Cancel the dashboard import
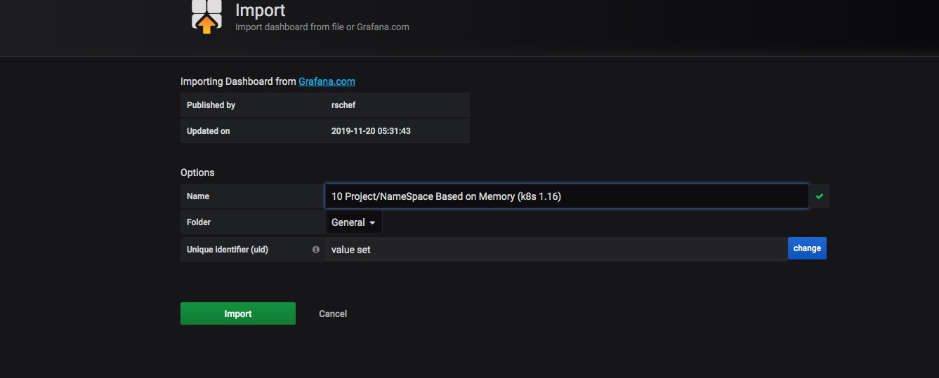This screenshot has width=939, height=378. coord(333,313)
